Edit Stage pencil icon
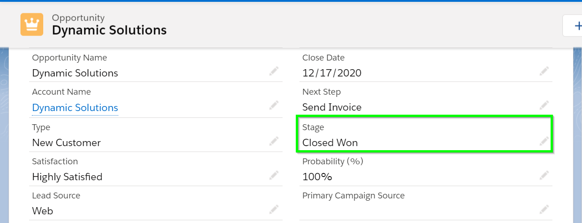 click(x=544, y=141)
